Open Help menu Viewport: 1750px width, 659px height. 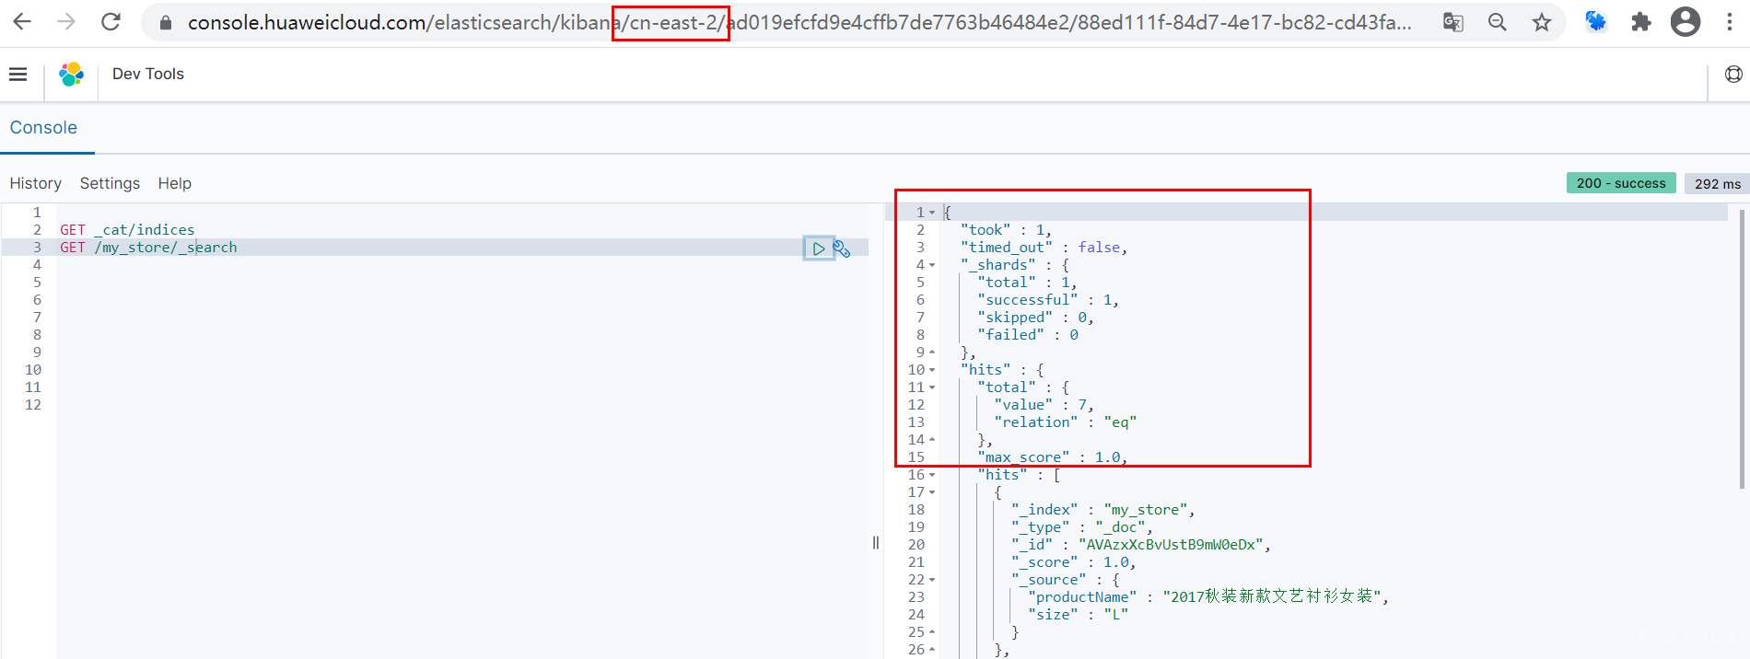click(175, 183)
